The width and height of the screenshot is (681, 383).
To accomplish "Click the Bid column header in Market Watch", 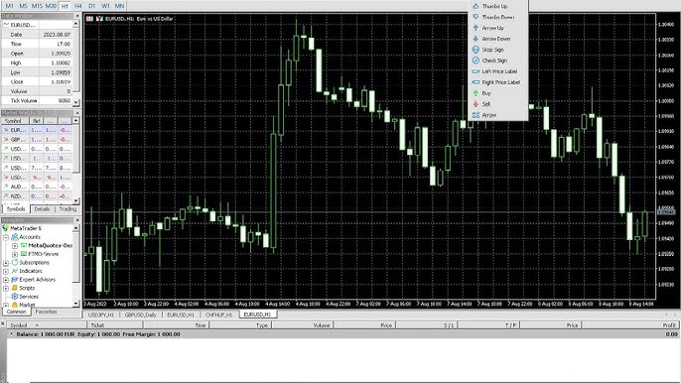I will click(36, 121).
